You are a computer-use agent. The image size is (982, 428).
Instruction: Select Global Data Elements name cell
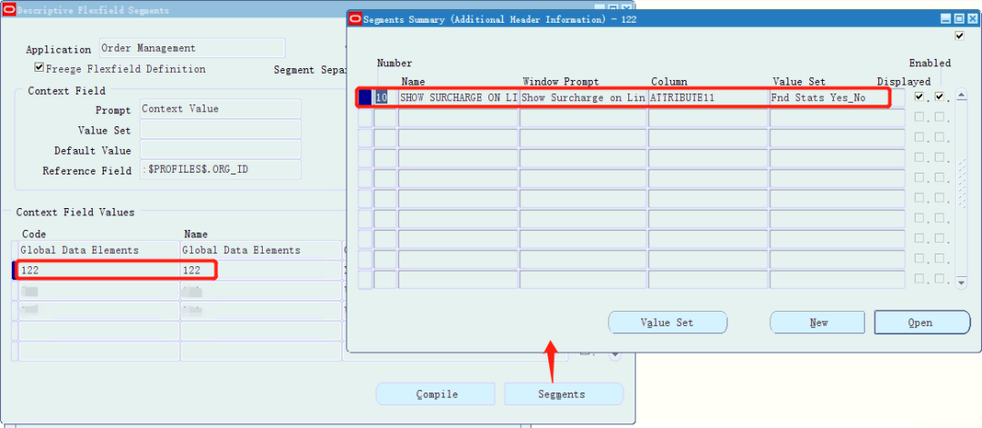click(x=261, y=250)
